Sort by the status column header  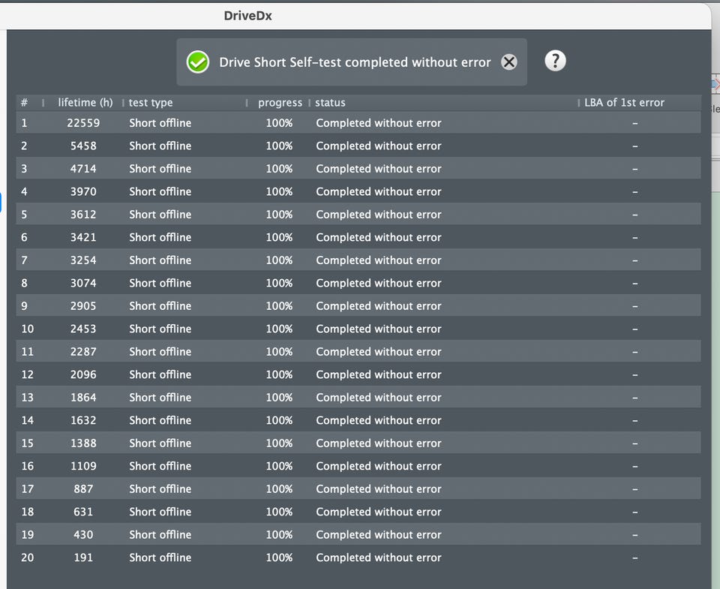pyautogui.click(x=330, y=103)
